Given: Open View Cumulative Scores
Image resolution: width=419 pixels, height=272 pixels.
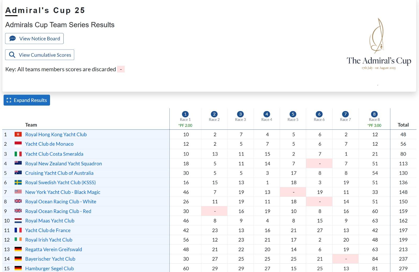Looking at the screenshot, I should pos(40,55).
